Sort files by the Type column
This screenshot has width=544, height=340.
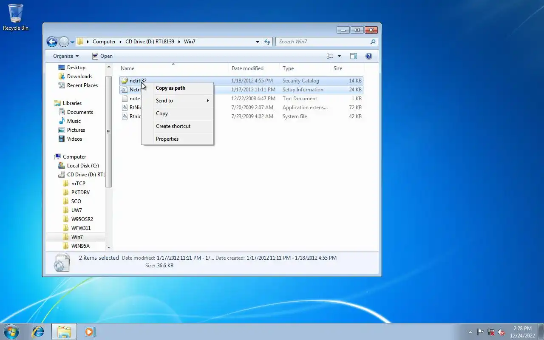click(305, 68)
